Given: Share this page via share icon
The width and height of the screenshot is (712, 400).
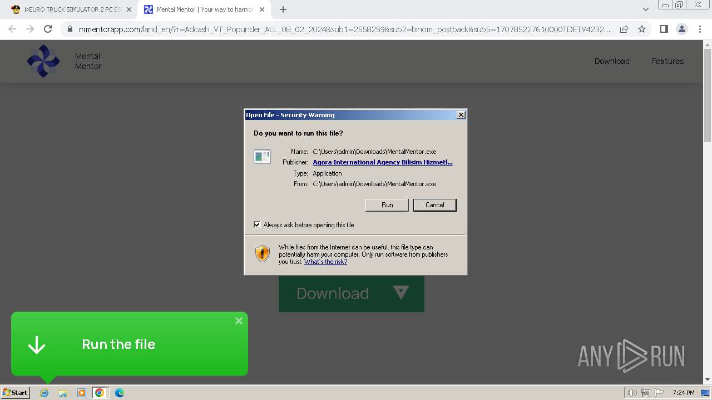Looking at the screenshot, I should pyautogui.click(x=624, y=29).
